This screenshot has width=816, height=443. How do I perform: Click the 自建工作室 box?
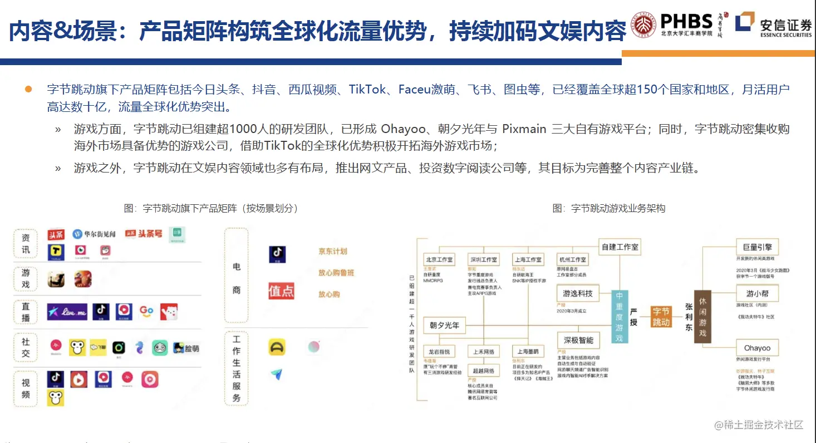point(620,247)
